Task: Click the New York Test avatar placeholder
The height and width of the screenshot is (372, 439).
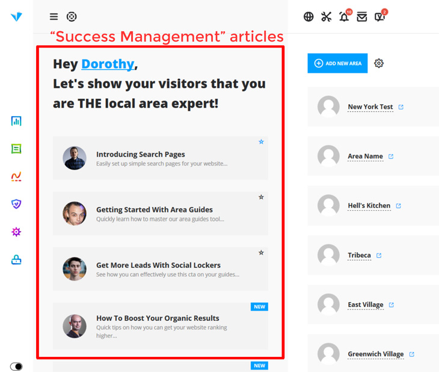Action: coord(329,107)
